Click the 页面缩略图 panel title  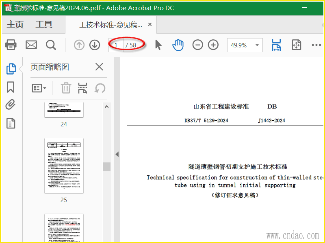click(x=50, y=67)
